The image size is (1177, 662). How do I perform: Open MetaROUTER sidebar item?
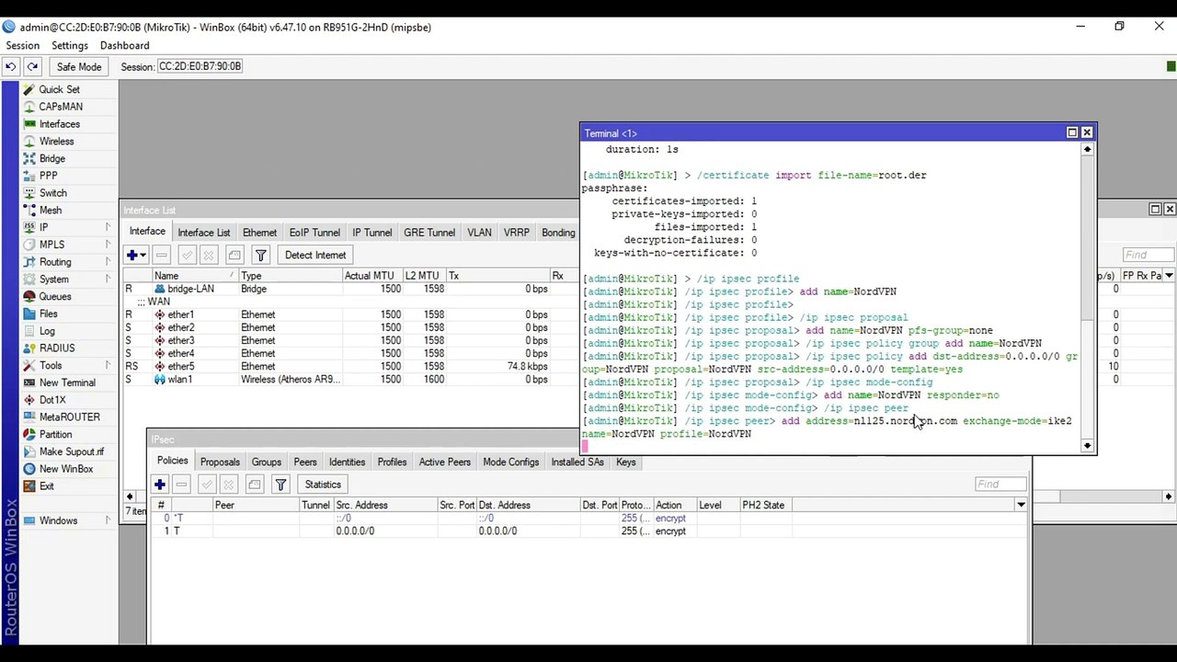[69, 417]
